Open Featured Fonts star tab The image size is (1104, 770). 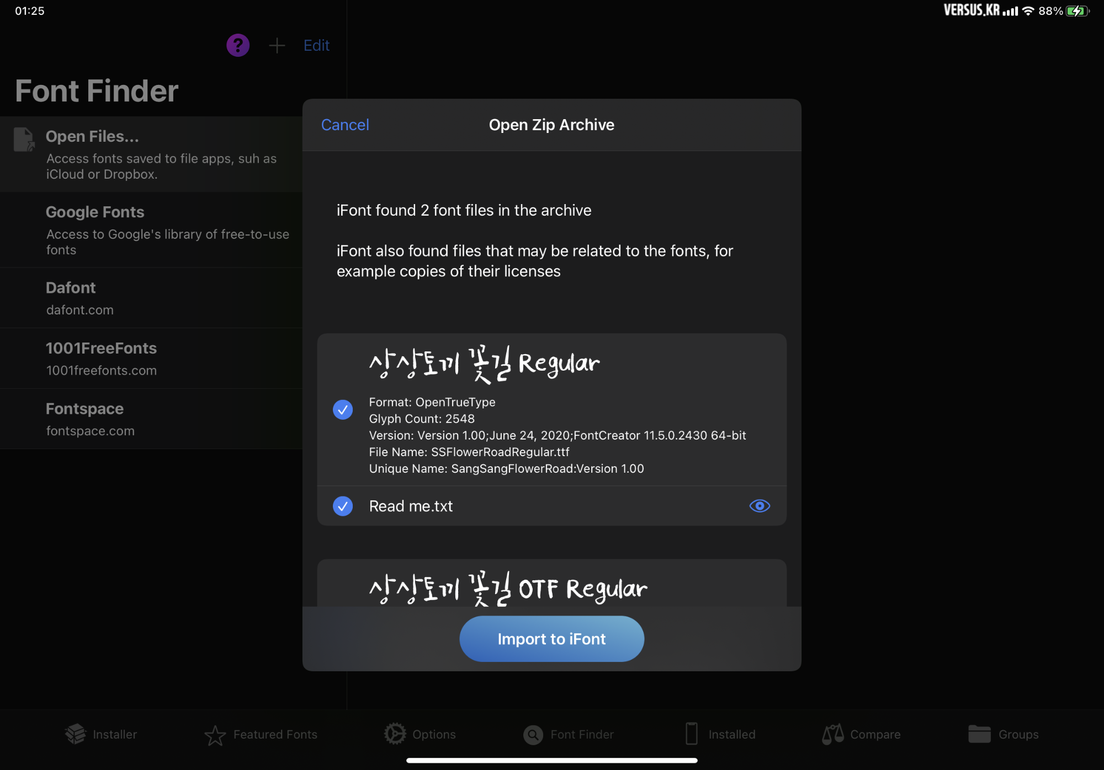coord(261,734)
